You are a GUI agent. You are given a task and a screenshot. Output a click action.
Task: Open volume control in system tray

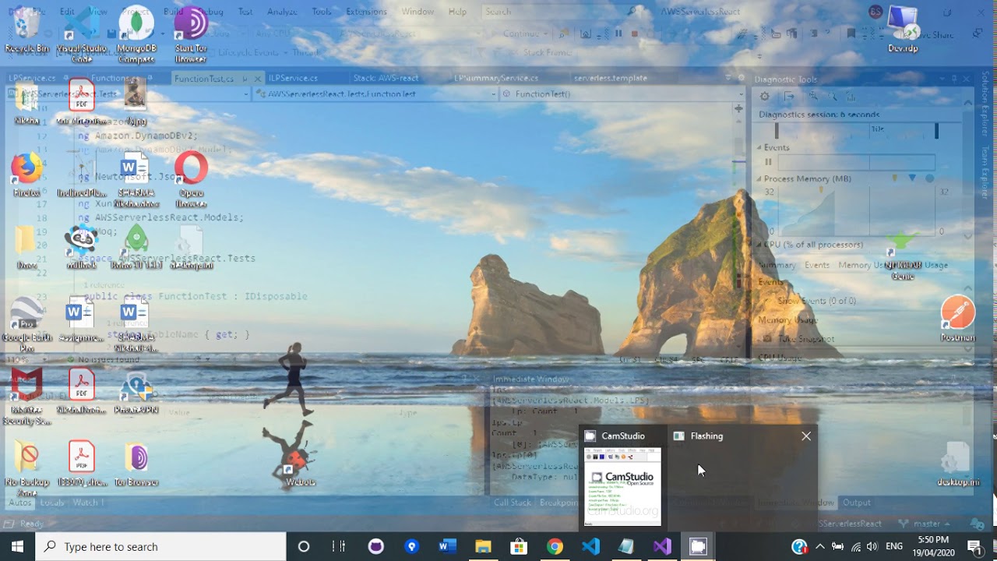point(872,546)
